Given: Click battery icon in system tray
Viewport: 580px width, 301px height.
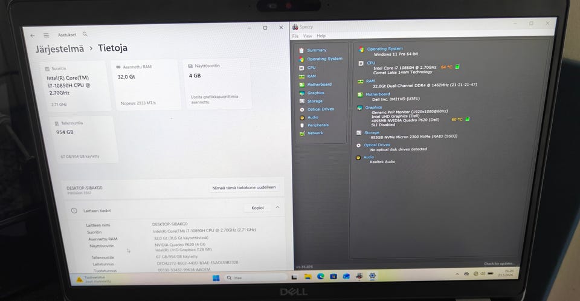Looking at the screenshot, I should pos(491,274).
